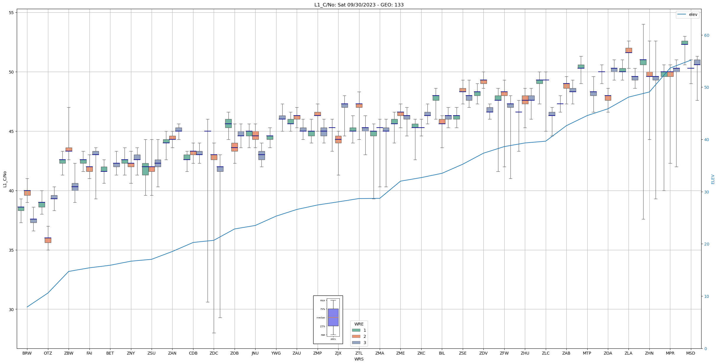Click the 'MPR' x-axis label

[x=670, y=353]
